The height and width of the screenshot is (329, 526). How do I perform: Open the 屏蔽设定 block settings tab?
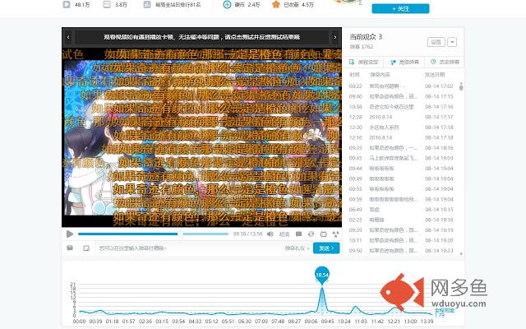(363, 63)
